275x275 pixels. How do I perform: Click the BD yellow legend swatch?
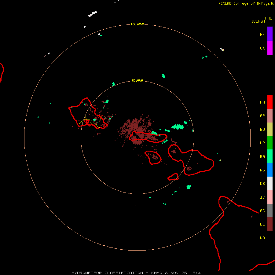click(x=270, y=130)
